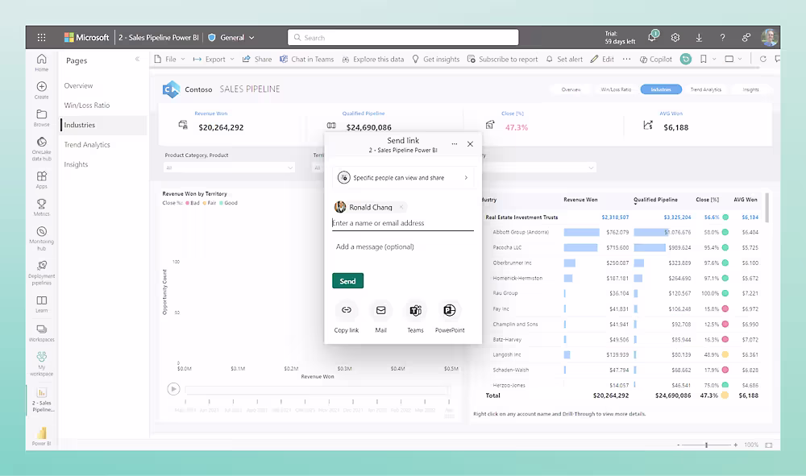Open the Trend Analytics page

[x=87, y=145]
